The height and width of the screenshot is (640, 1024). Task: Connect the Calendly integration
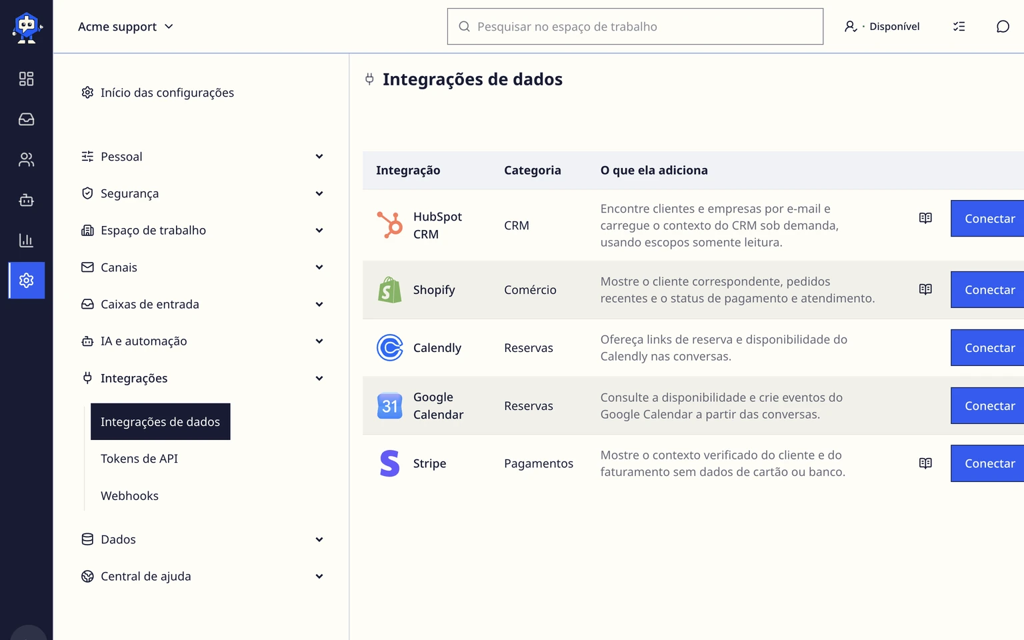coord(987,347)
